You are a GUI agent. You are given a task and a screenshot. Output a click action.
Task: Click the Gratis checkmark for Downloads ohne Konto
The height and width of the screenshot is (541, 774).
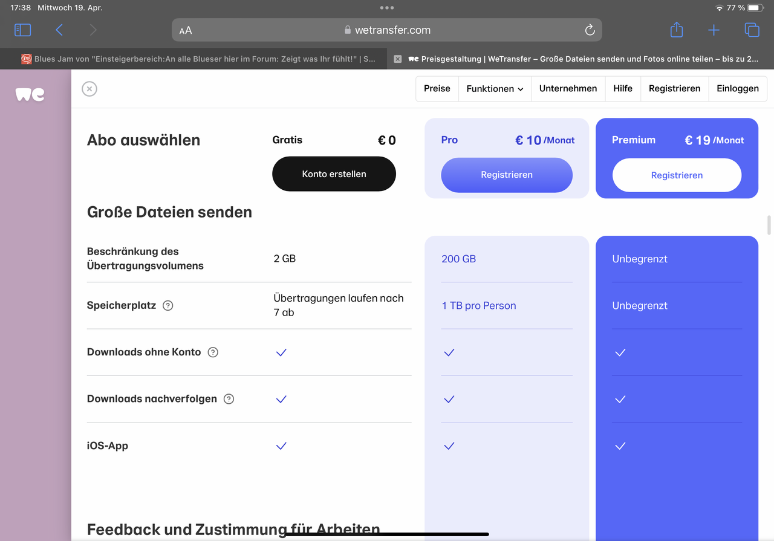click(281, 352)
